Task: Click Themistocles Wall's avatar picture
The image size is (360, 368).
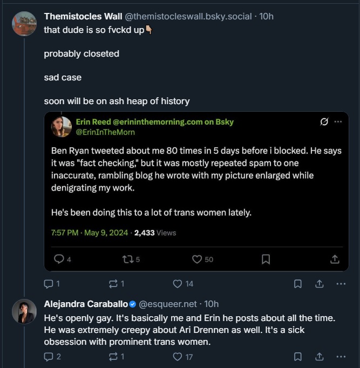Action: tap(24, 24)
